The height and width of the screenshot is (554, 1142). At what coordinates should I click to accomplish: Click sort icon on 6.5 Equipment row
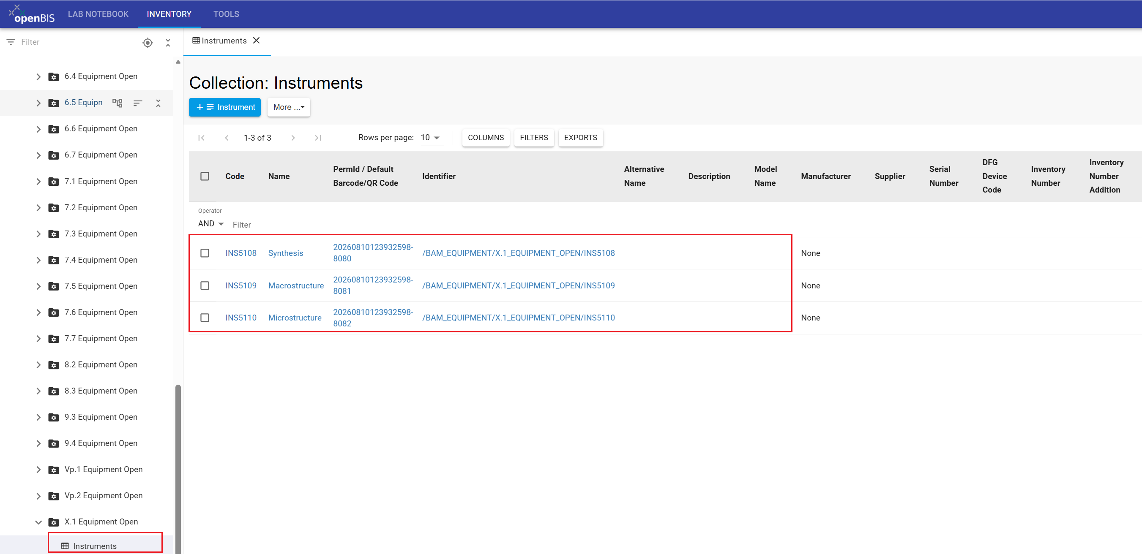click(138, 103)
